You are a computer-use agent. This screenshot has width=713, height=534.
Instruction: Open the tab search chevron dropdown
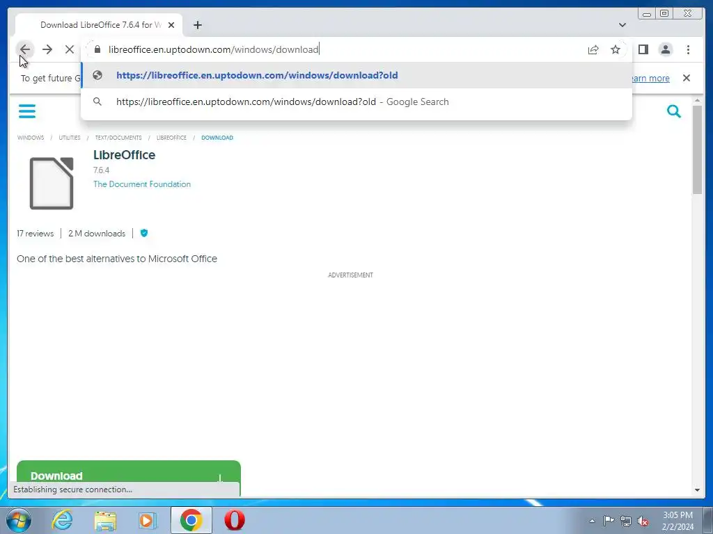coord(622,25)
